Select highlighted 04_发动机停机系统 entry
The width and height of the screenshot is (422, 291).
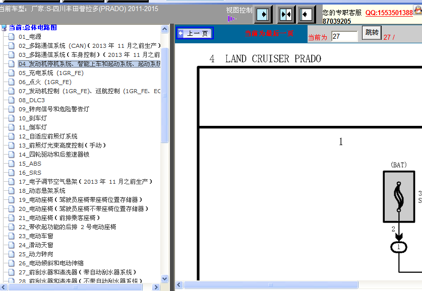pos(89,64)
